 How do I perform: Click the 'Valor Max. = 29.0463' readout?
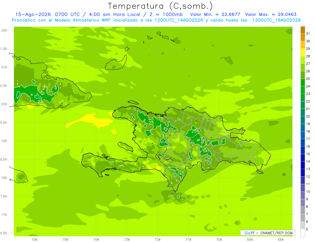[x=271, y=14]
